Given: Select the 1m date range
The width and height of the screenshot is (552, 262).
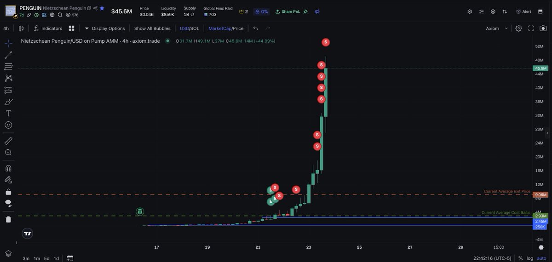Looking at the screenshot, I should pyautogui.click(x=37, y=258).
